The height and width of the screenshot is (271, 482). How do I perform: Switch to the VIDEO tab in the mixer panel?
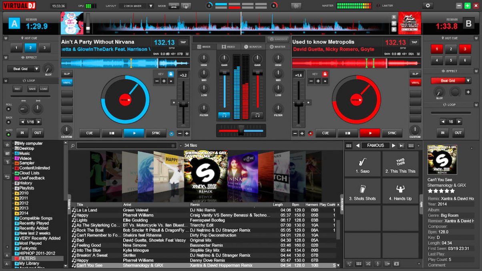[x=227, y=46]
